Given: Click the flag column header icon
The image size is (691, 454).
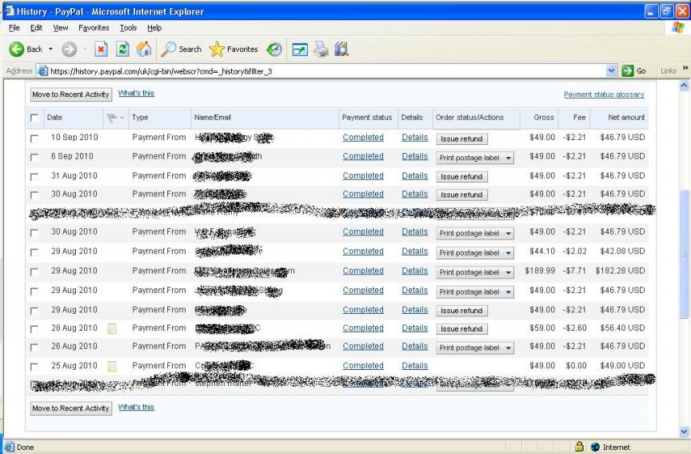Looking at the screenshot, I should 112,118.
